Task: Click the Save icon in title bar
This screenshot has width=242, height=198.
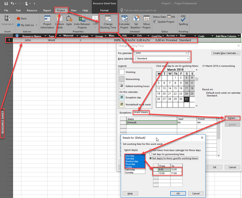Action: point(6,4)
